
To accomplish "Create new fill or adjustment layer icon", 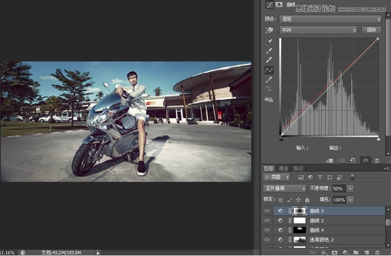I will (x=345, y=253).
